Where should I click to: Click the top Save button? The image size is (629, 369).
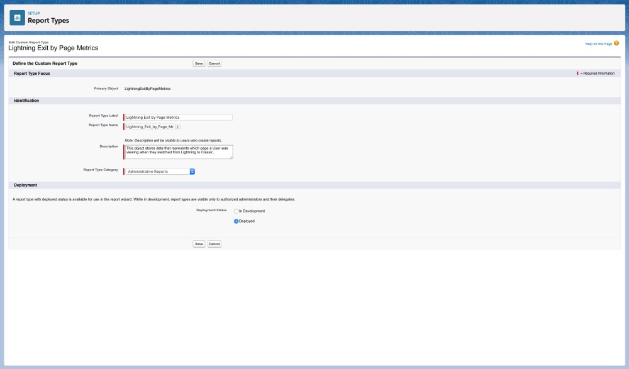[199, 63]
